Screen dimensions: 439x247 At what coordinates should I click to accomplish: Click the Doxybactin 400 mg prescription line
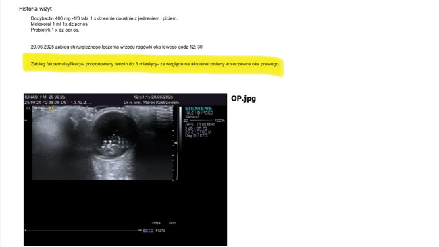pos(104,18)
